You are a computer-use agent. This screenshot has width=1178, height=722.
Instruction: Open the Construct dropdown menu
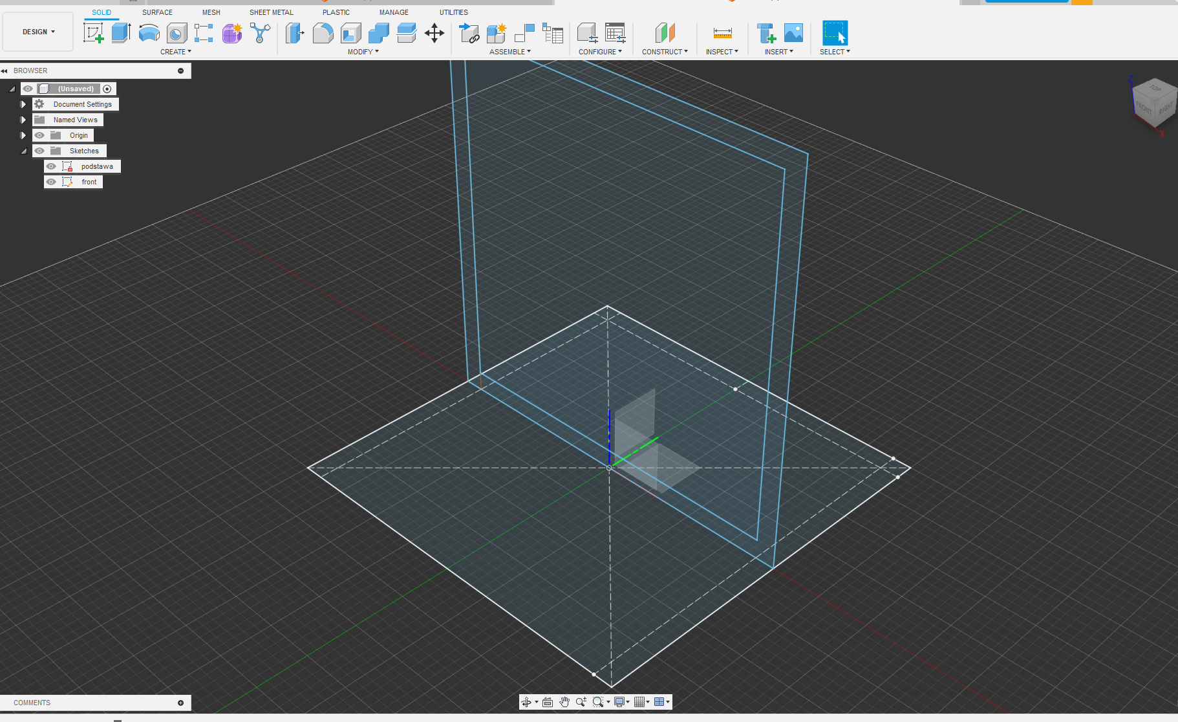click(665, 52)
